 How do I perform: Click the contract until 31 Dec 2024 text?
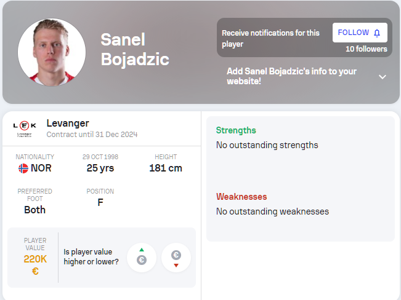click(92, 134)
